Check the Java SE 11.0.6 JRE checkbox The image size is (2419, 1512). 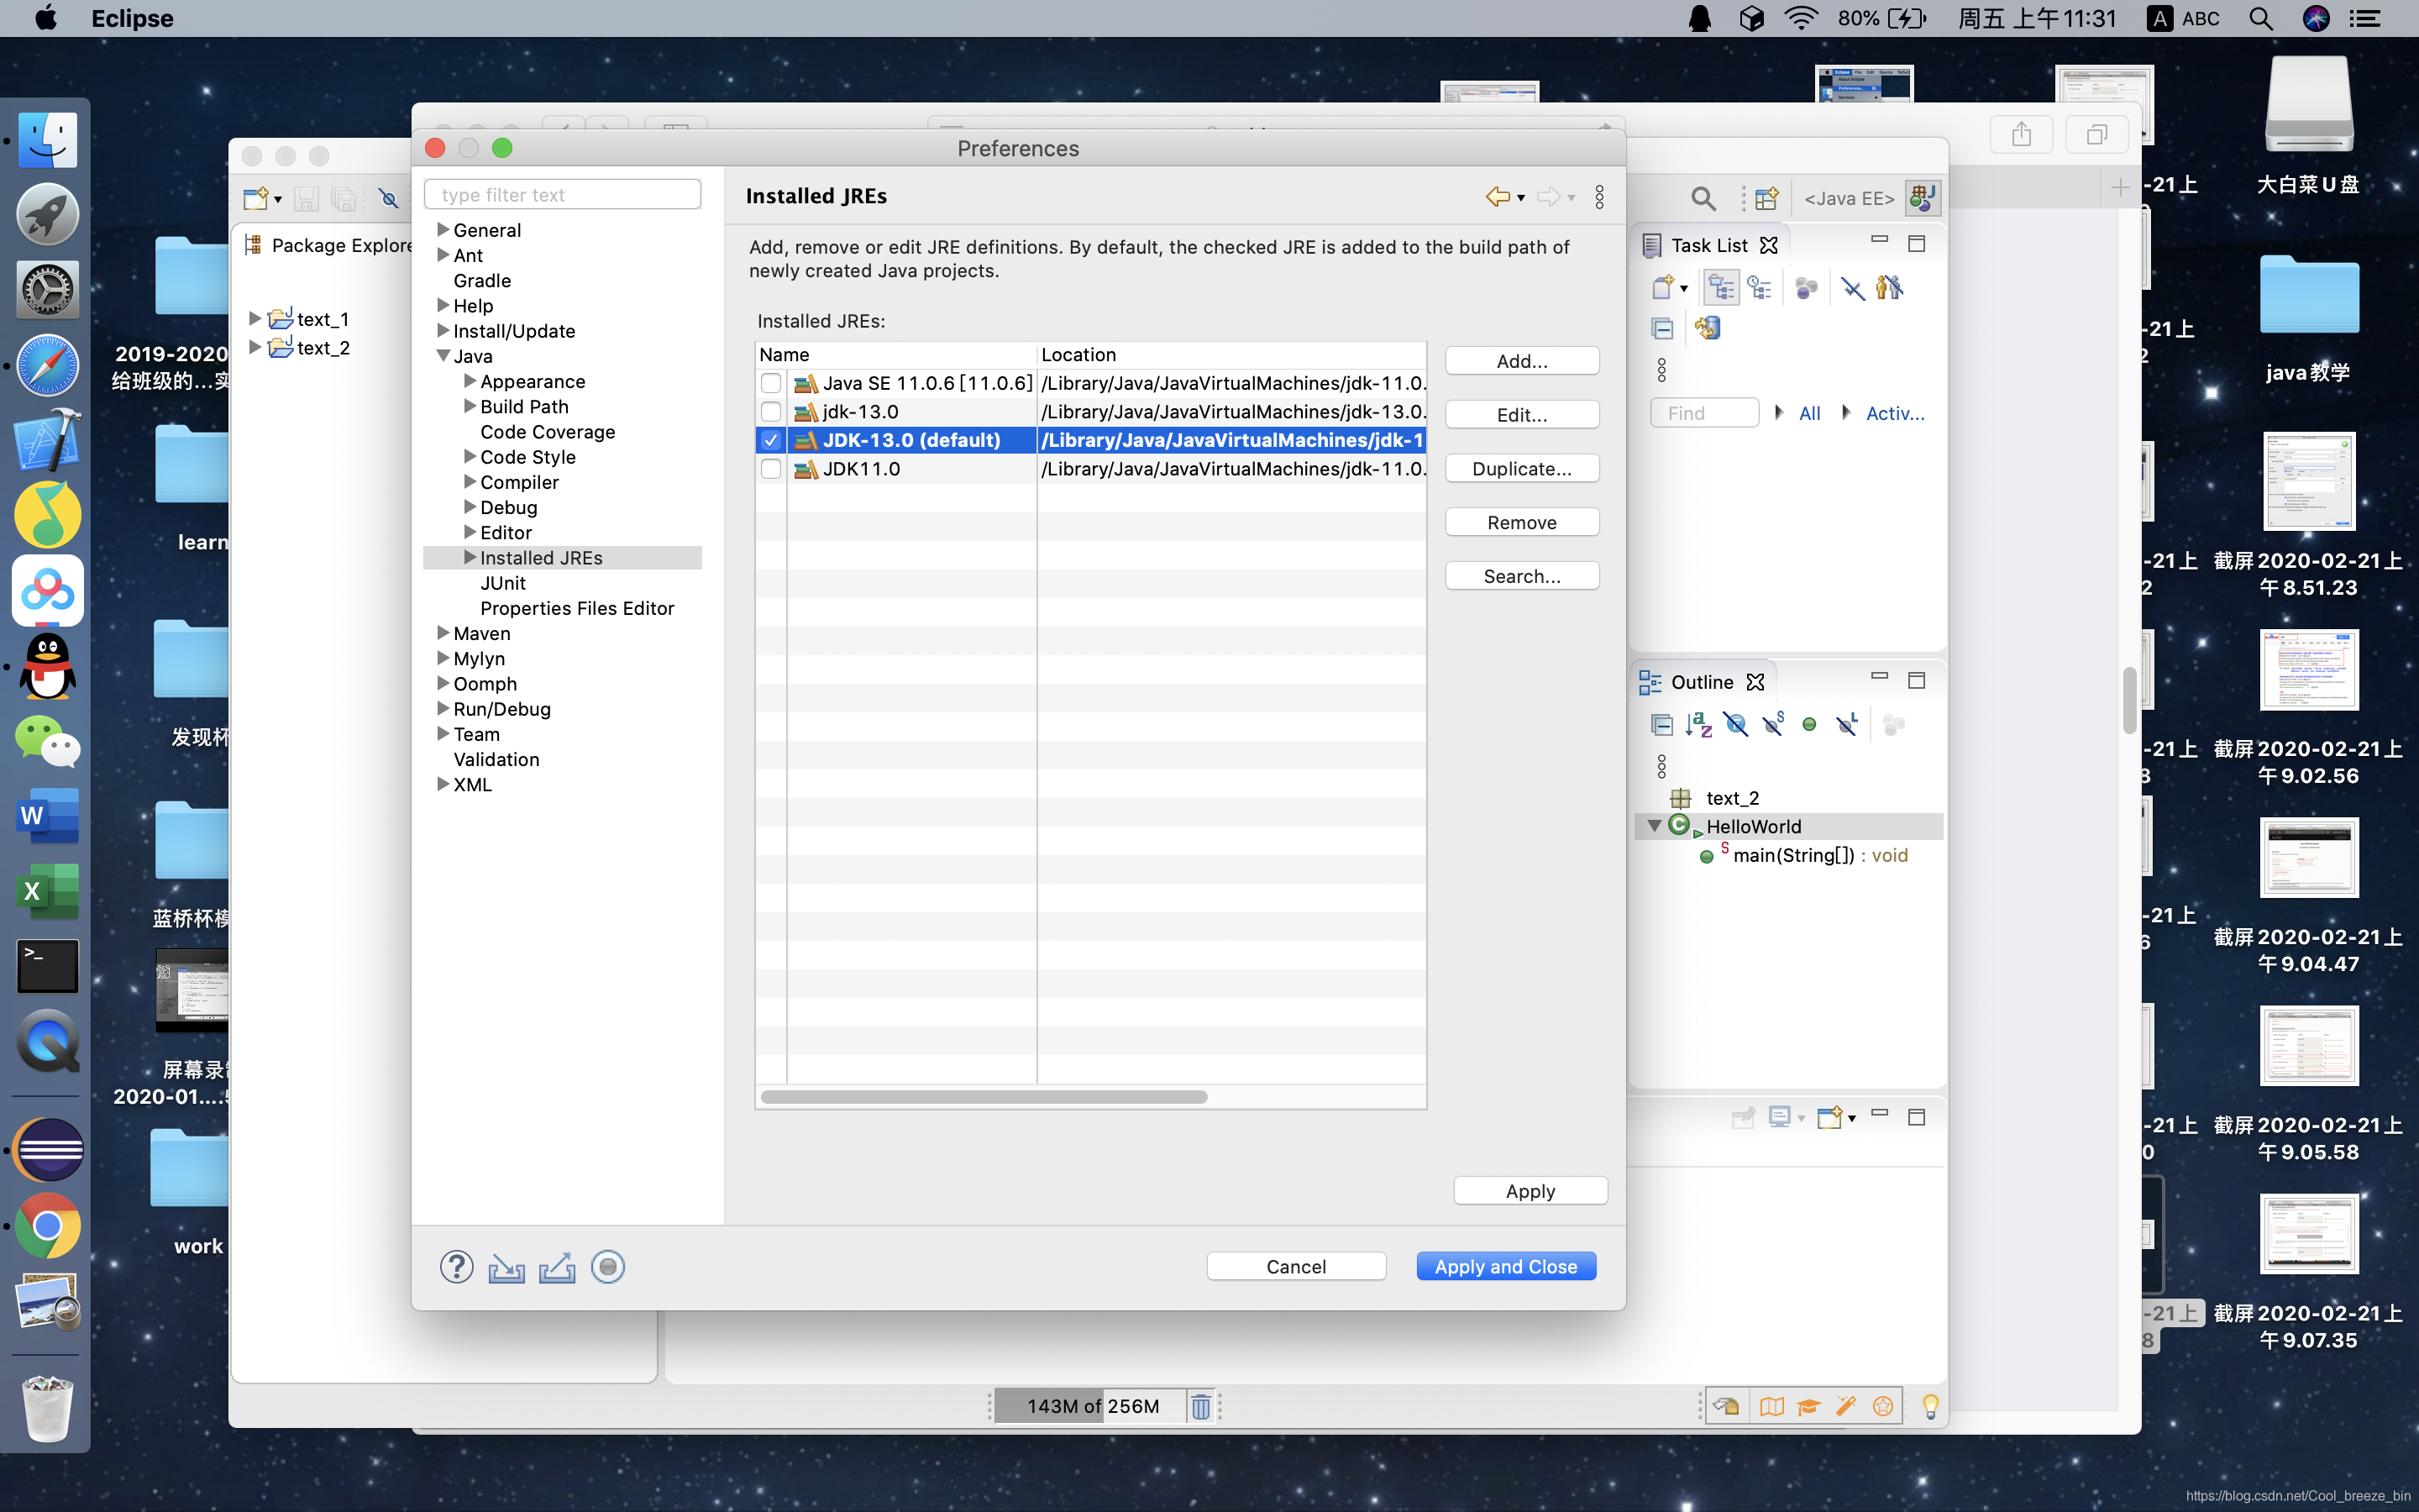coord(771,383)
